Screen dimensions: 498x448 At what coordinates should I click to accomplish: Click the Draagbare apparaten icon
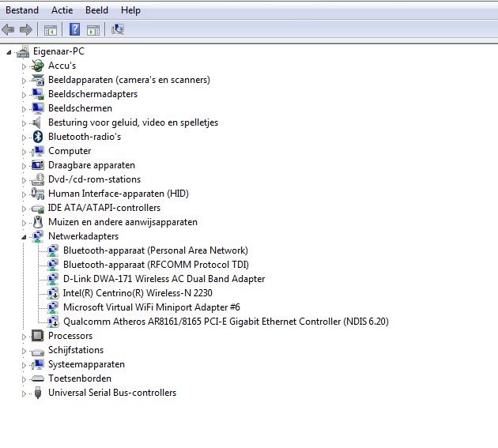point(38,165)
